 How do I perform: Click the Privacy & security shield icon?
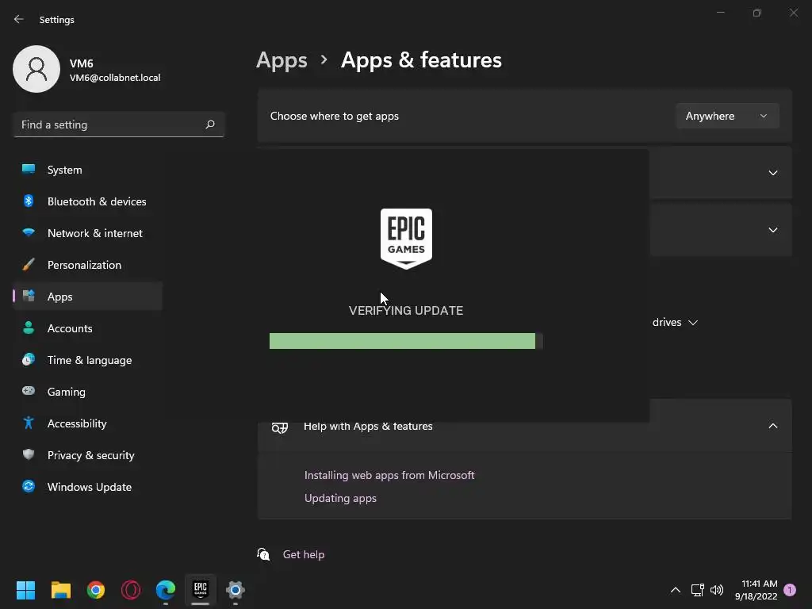pos(29,454)
